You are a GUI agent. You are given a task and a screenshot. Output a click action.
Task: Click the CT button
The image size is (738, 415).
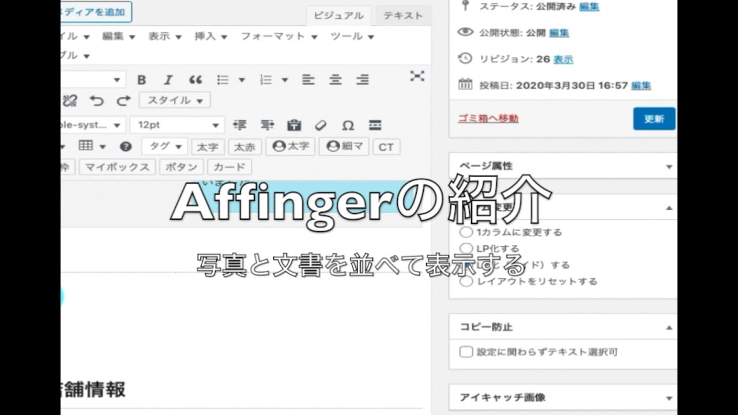click(x=386, y=148)
